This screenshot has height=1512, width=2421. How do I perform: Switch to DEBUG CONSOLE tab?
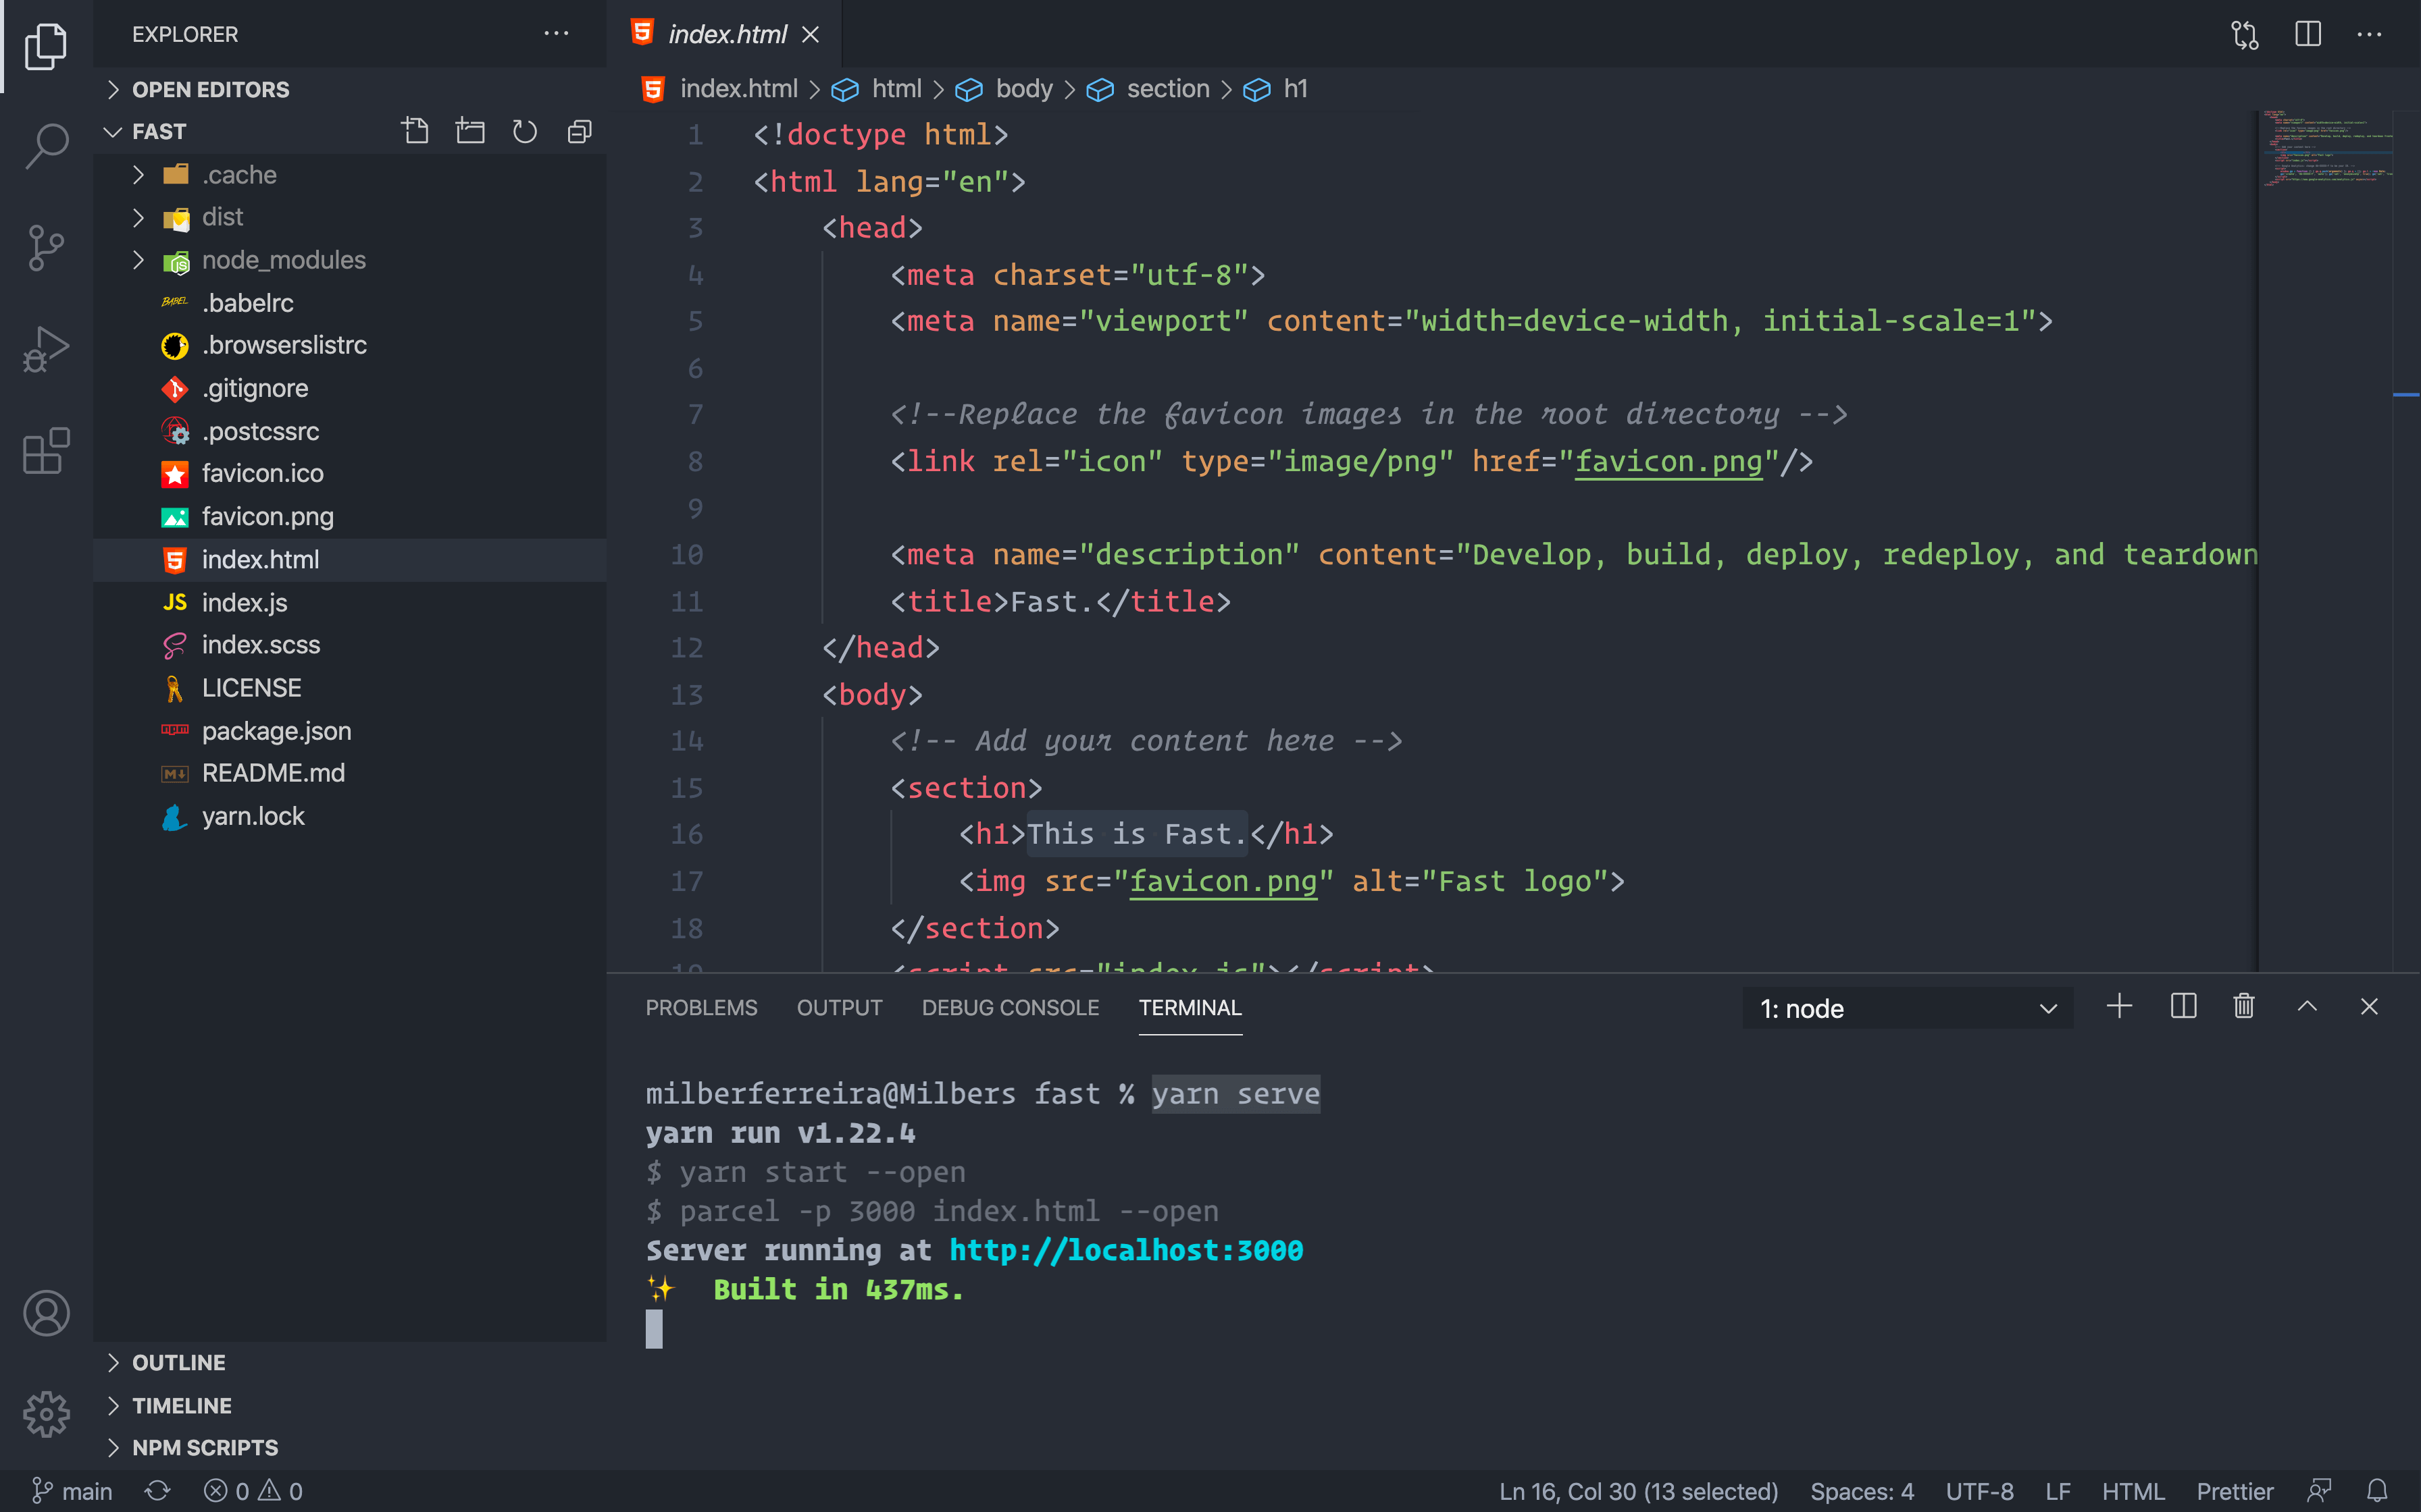click(1009, 1008)
